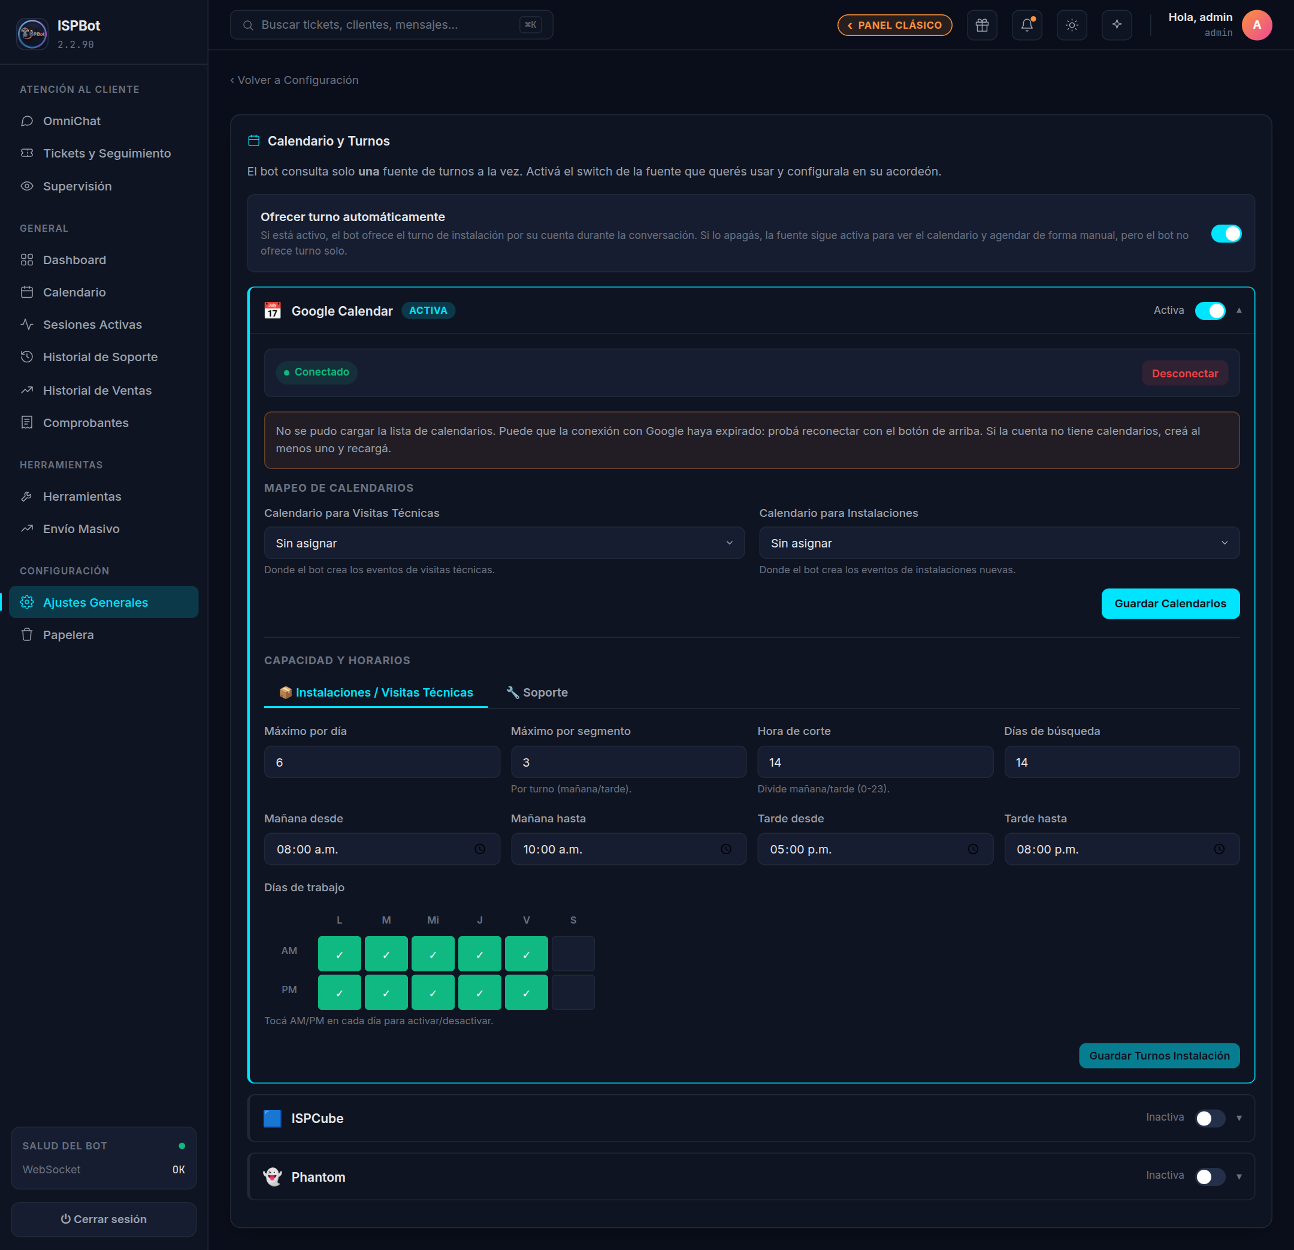The width and height of the screenshot is (1294, 1250).
Task: Enable the Phantom source switch
Action: click(x=1210, y=1177)
